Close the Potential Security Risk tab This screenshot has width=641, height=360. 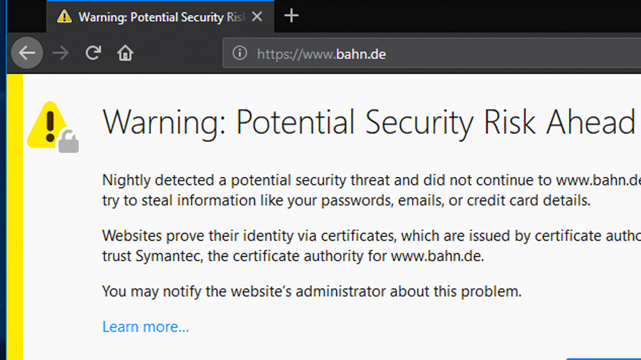[257, 17]
